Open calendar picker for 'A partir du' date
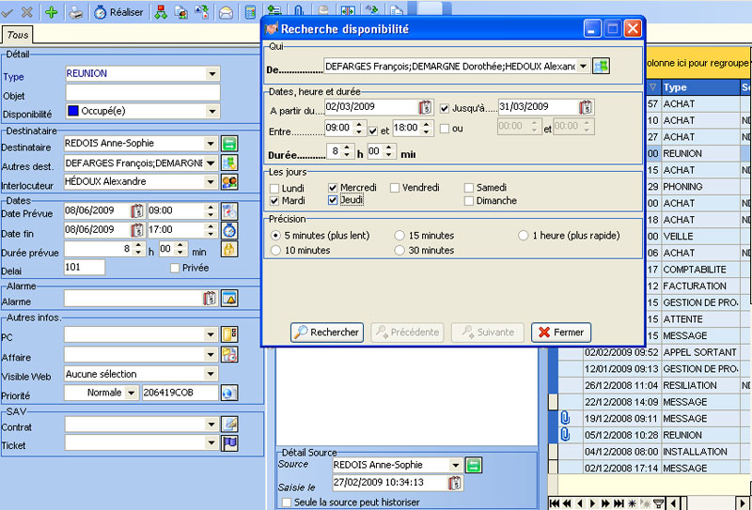This screenshot has height=510, width=752. (x=425, y=106)
